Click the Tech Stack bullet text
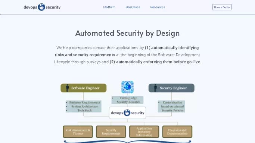The width and height of the screenshot is (255, 143). (85, 110)
